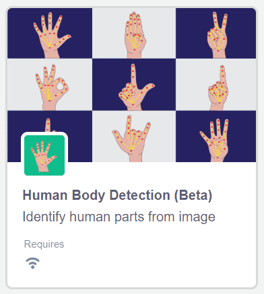Click the 'Identify human parts from image' description
Image resolution: width=264 pixels, height=294 pixels.
119,217
